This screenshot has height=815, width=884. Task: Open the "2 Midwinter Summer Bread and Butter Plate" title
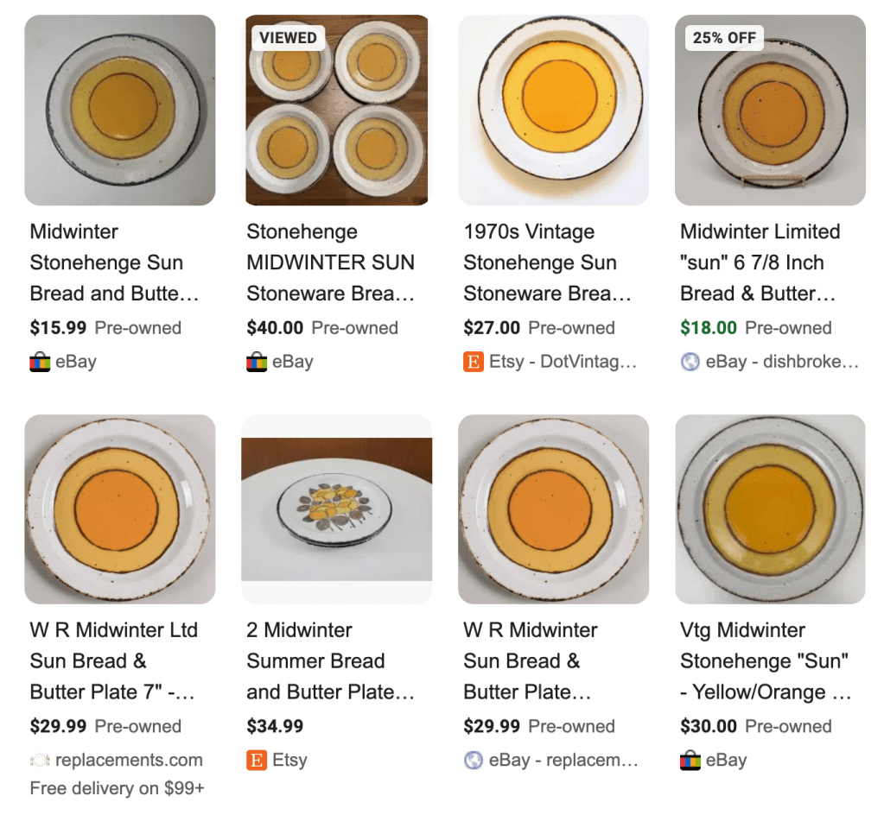[x=330, y=661]
